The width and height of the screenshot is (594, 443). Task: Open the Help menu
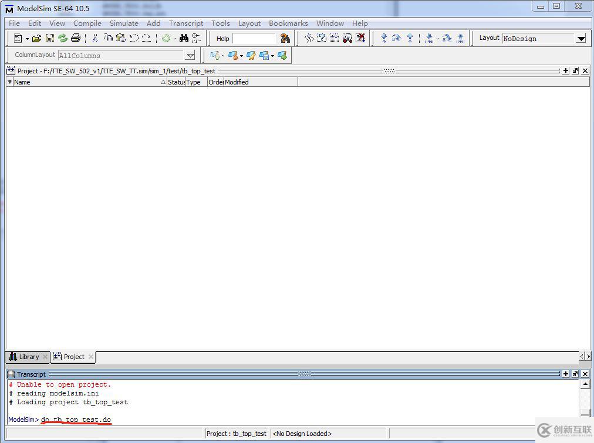coord(360,23)
